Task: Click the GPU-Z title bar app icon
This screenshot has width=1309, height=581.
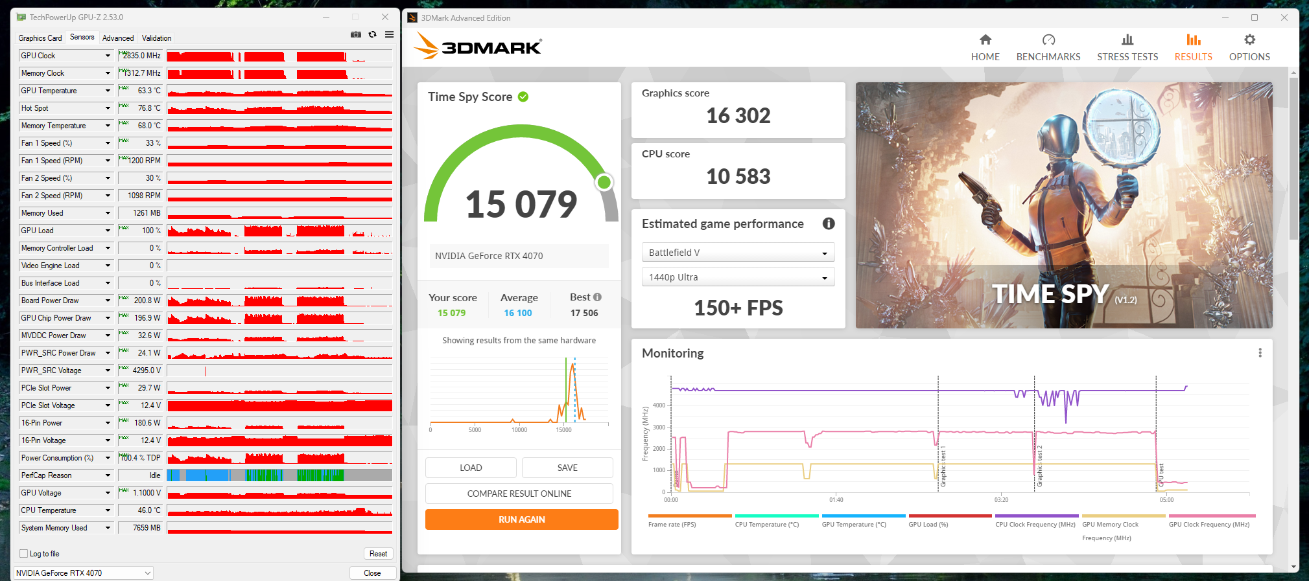Action: [21, 17]
